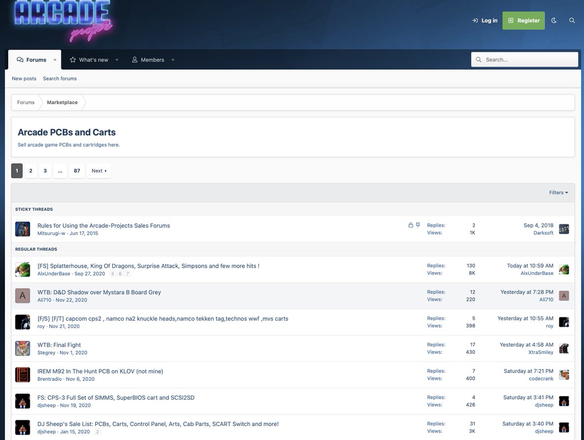Screen dimensions: 584x440
Task: Toggle dark mode with the moon icon
Action: point(554,20)
